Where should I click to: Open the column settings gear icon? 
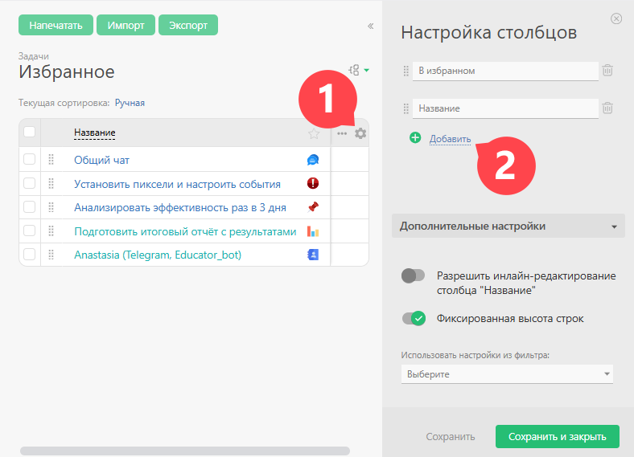tap(360, 133)
